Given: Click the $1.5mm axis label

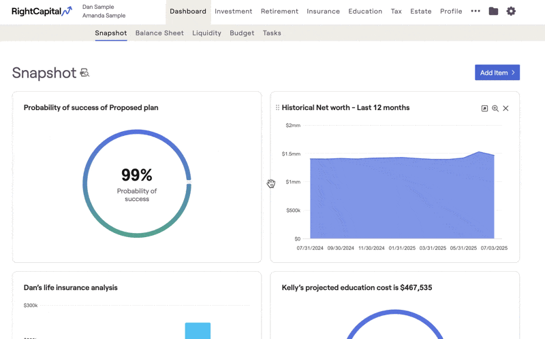Looking at the screenshot, I should (292, 154).
